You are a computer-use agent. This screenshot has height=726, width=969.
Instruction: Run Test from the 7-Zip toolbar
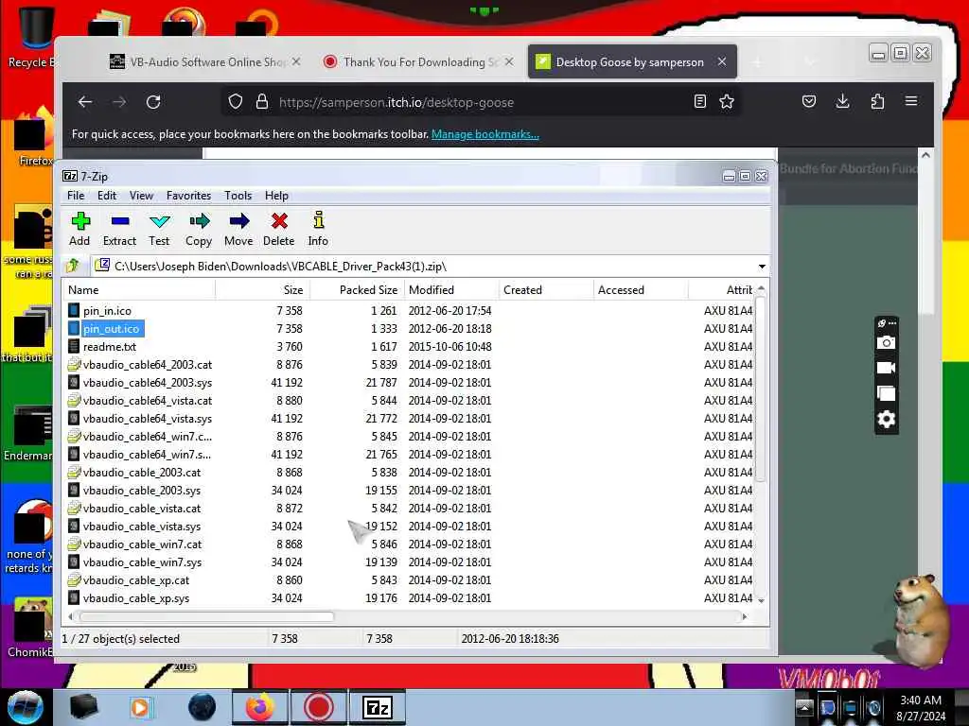(x=159, y=229)
